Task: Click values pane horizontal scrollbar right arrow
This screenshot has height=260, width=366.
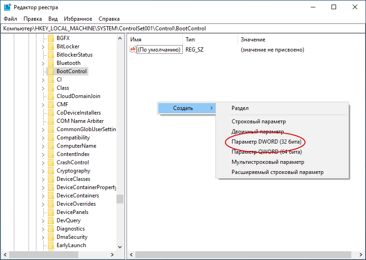Action: [361, 254]
